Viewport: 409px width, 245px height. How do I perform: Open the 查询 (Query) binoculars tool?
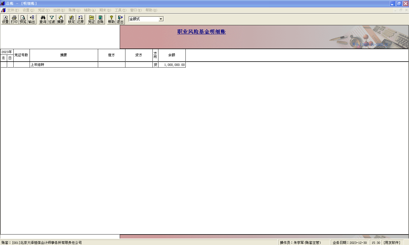43,19
